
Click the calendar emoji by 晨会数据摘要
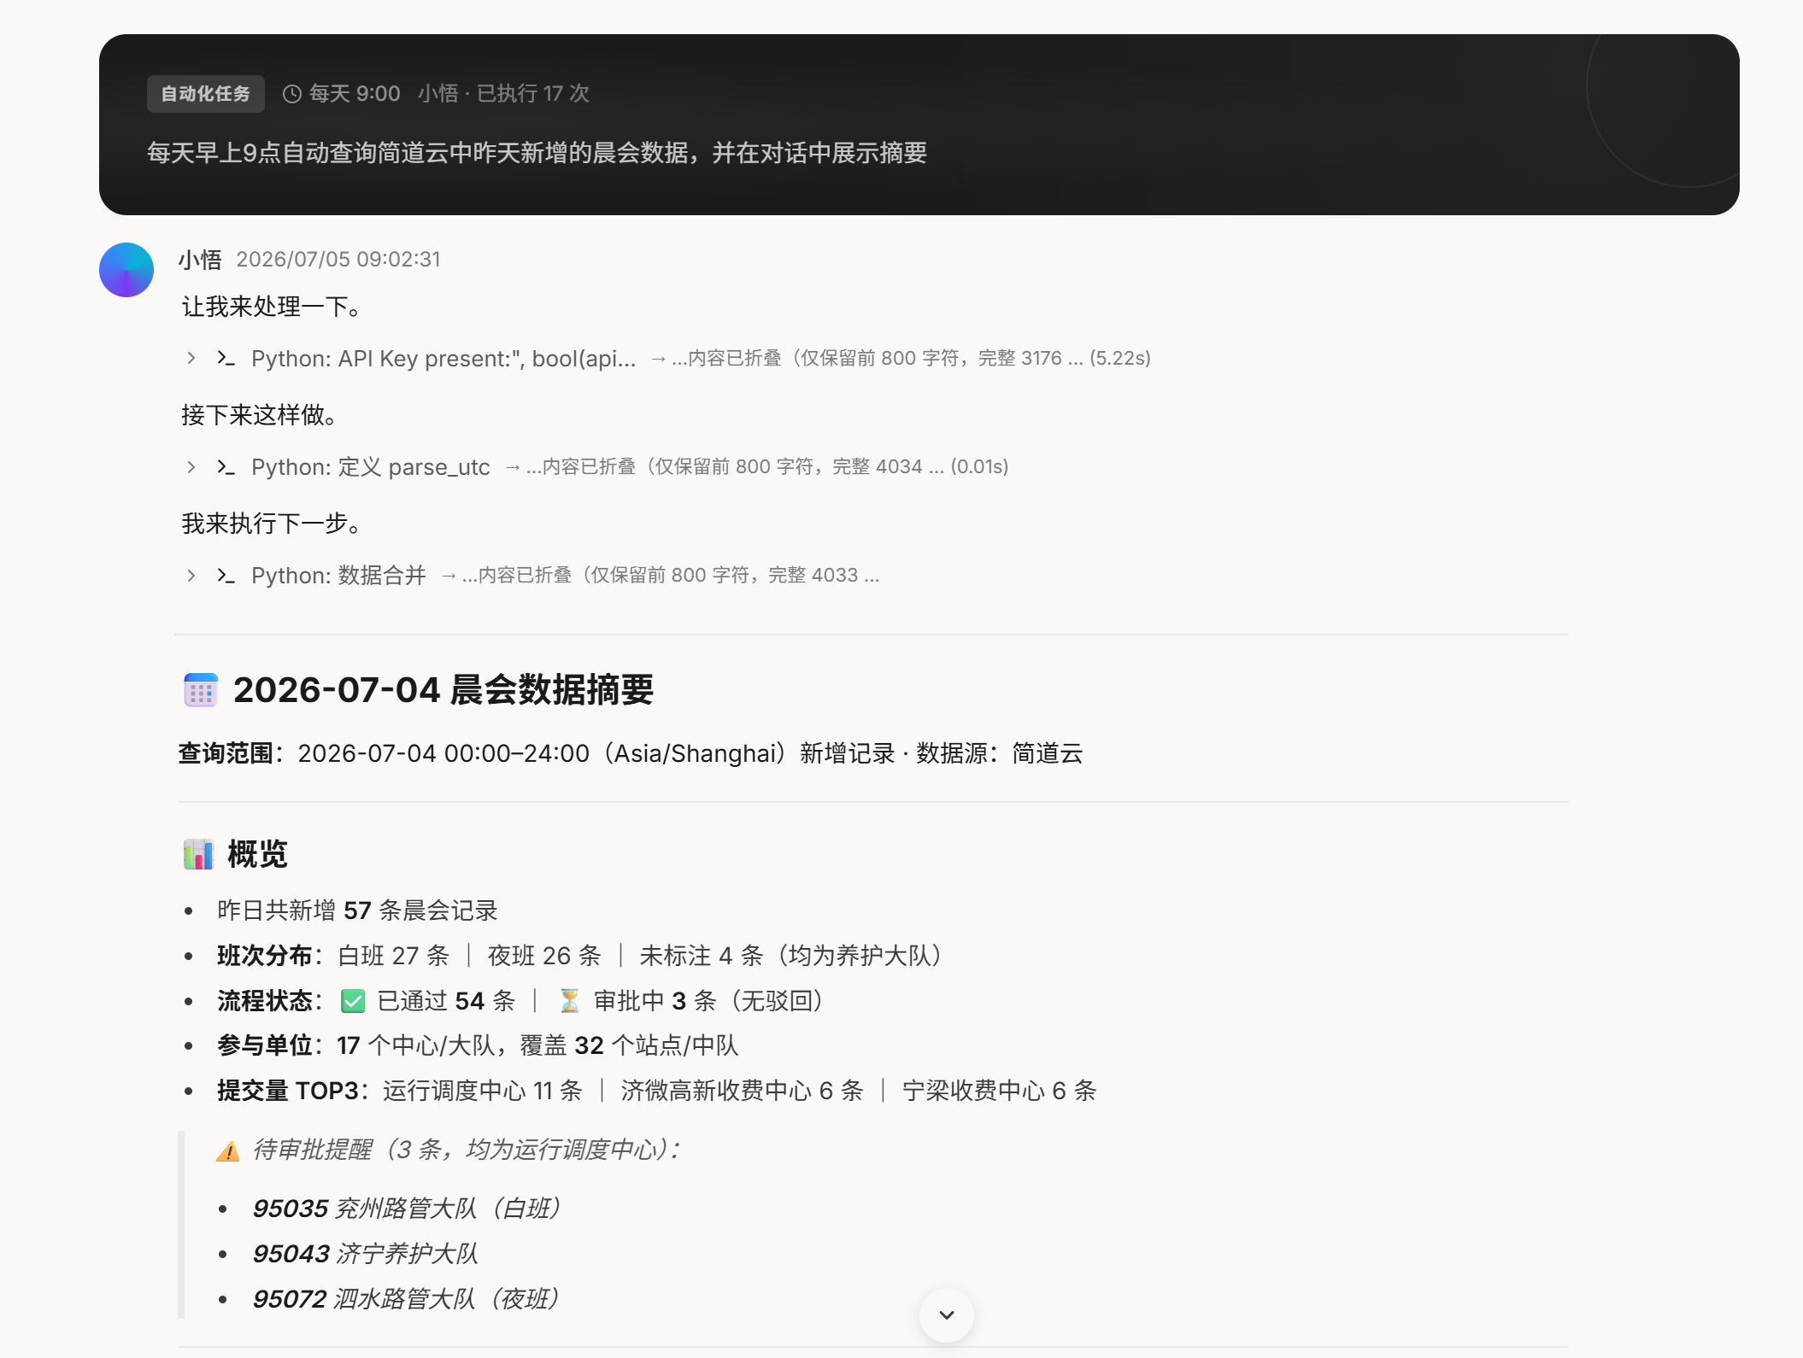pos(201,690)
